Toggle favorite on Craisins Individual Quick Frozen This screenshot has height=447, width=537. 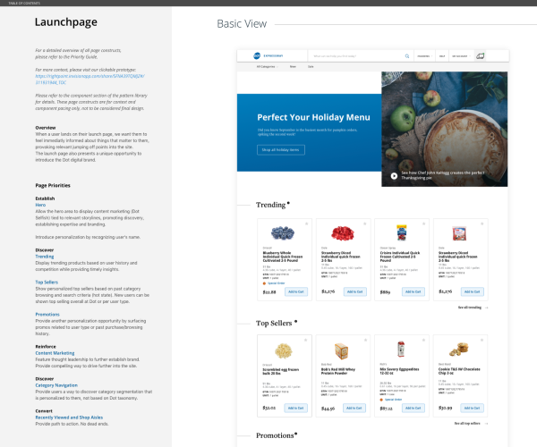(424, 223)
